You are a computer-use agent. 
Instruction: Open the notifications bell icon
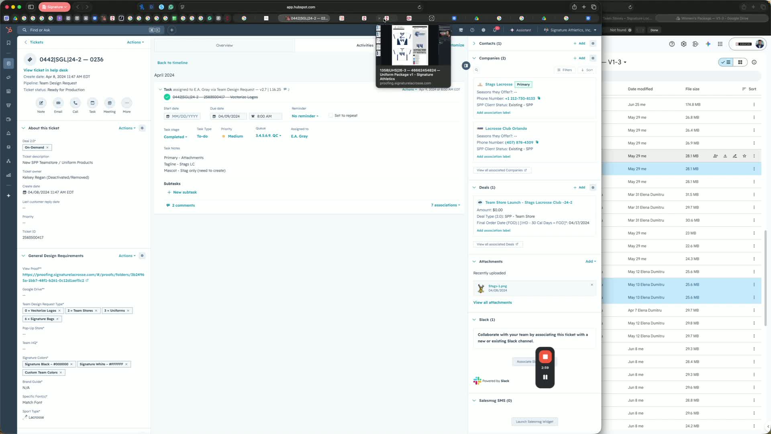tap(495, 30)
